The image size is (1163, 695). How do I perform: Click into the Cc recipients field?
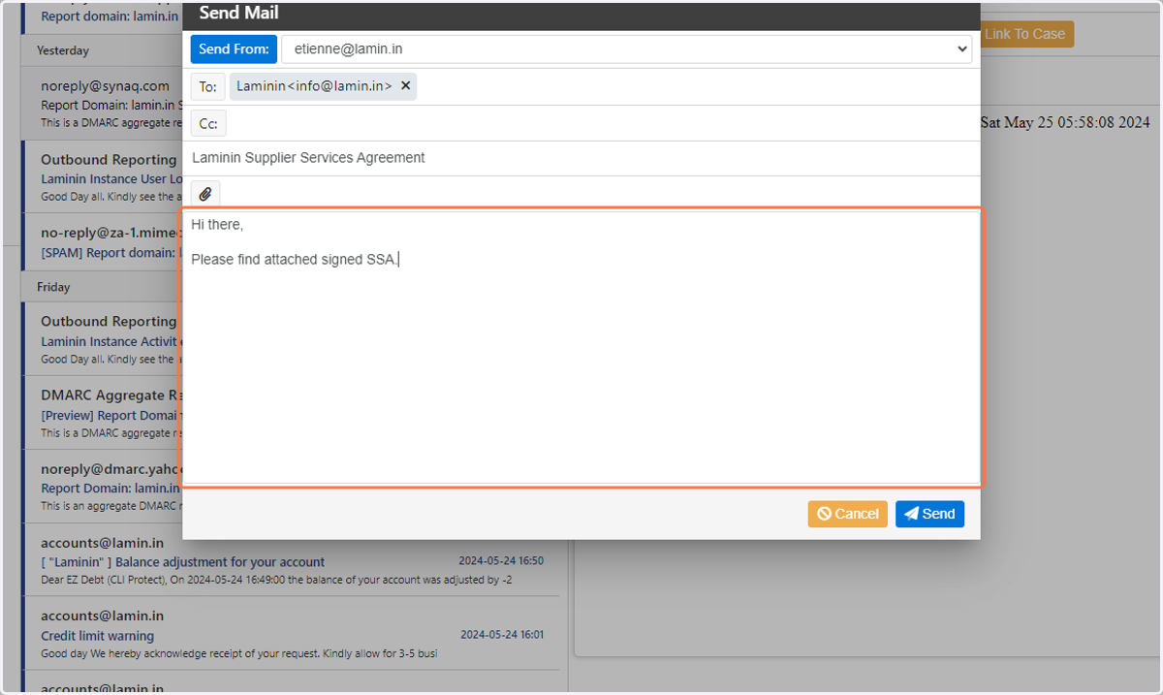(601, 124)
